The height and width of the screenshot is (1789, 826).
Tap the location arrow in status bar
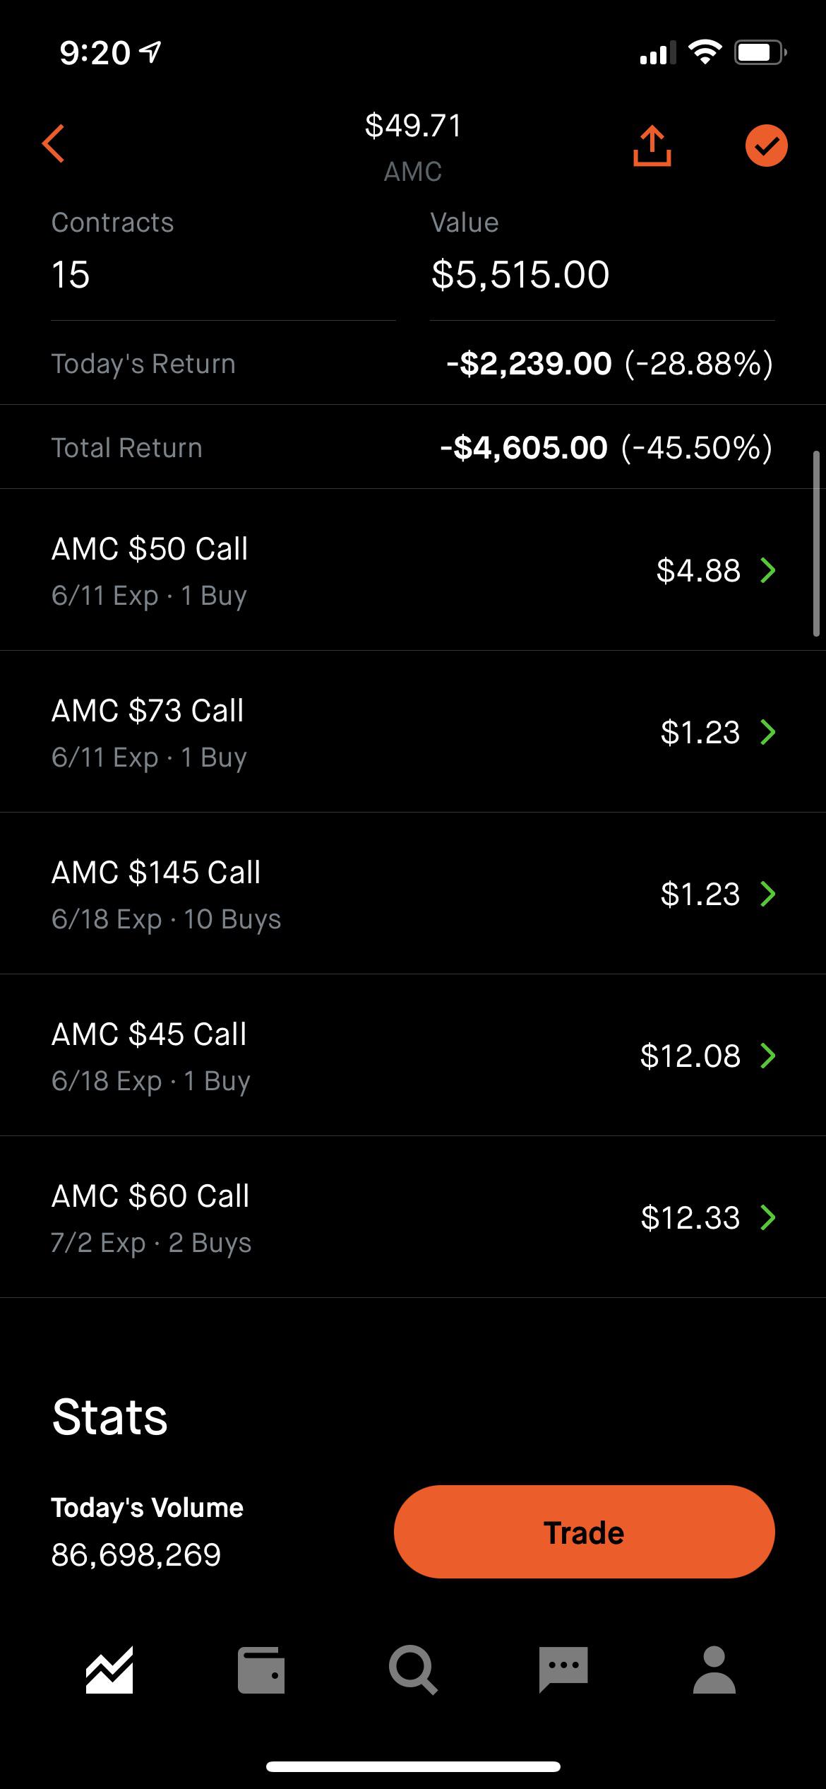click(x=150, y=52)
